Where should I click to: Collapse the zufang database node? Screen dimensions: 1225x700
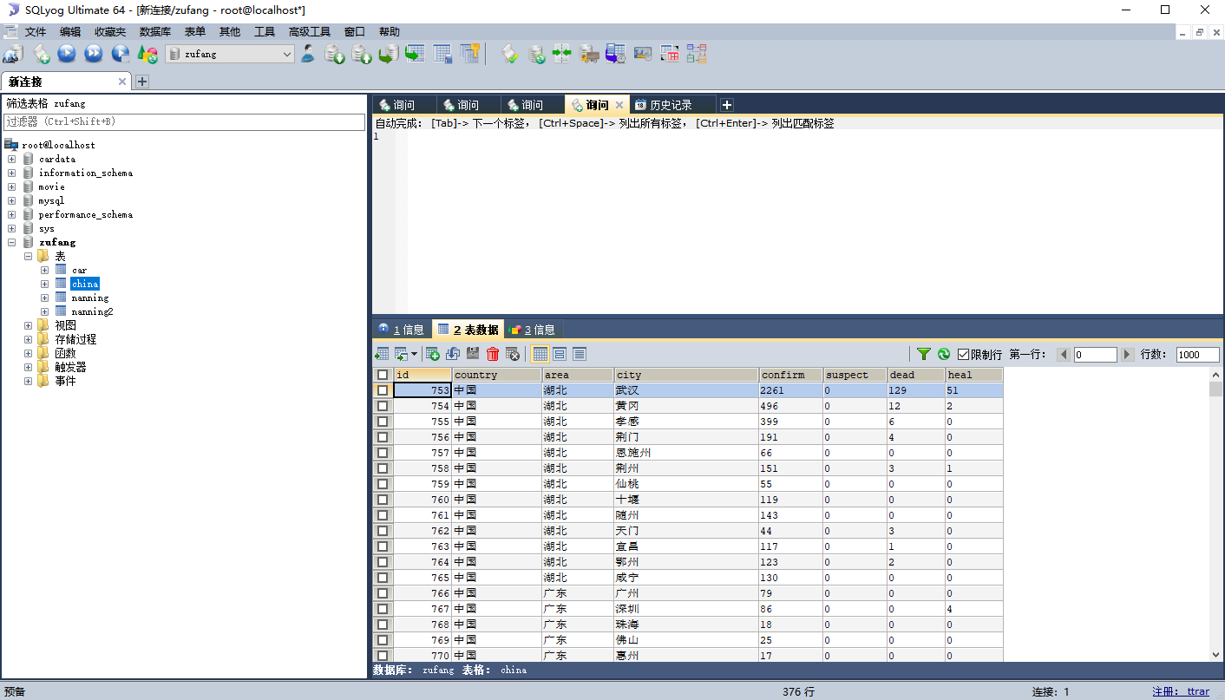coord(12,242)
